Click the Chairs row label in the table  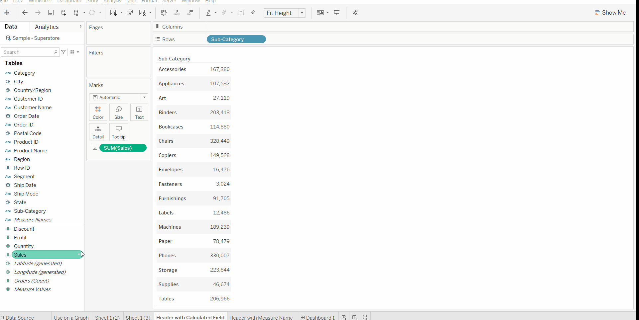coord(166,141)
